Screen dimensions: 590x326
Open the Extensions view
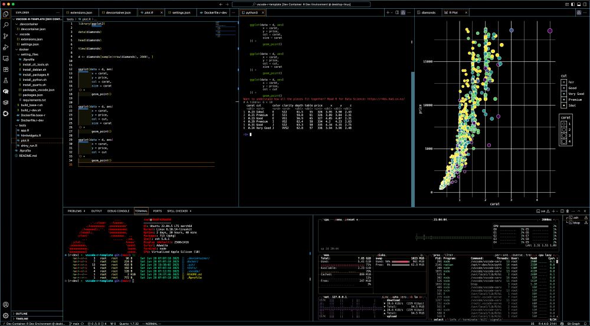click(x=6, y=69)
